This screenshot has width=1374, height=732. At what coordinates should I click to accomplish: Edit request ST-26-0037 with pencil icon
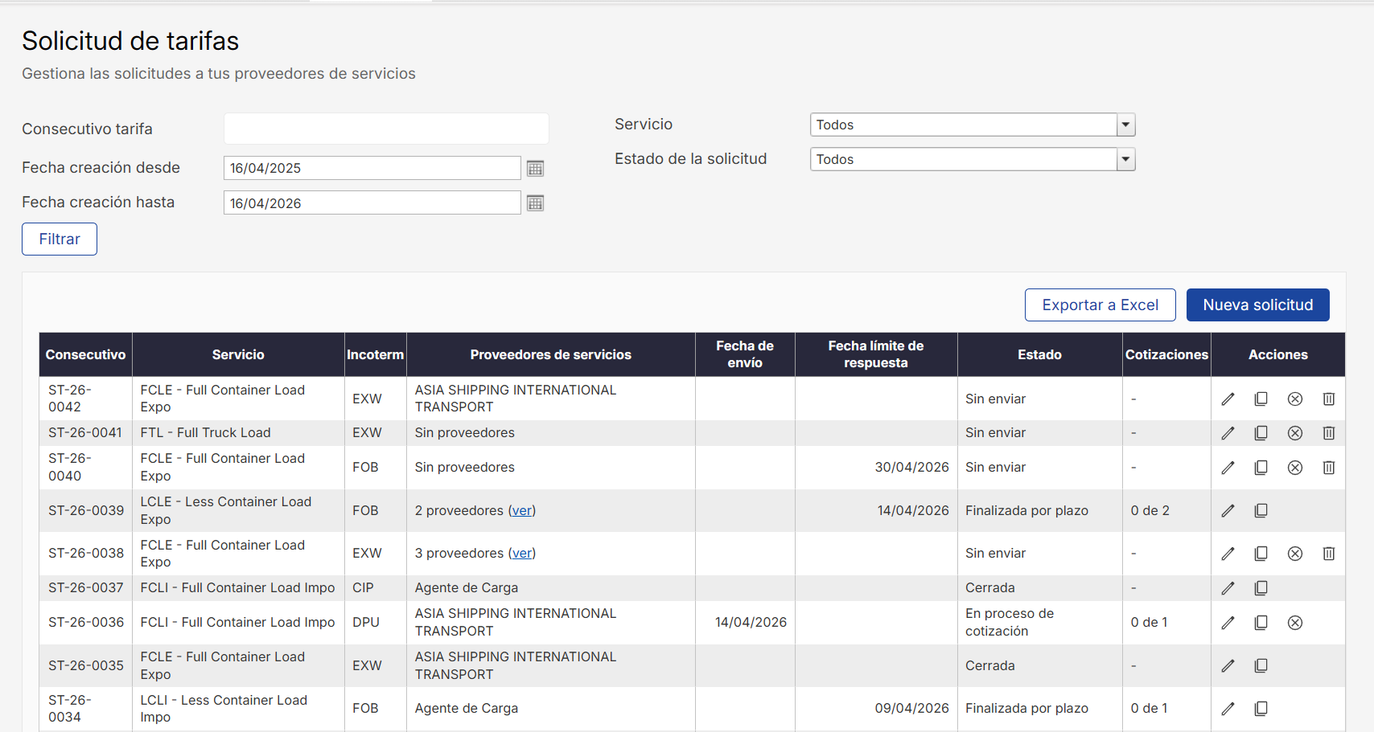click(1228, 588)
